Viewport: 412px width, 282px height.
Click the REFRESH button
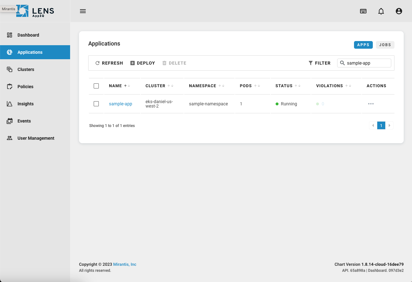(x=109, y=63)
